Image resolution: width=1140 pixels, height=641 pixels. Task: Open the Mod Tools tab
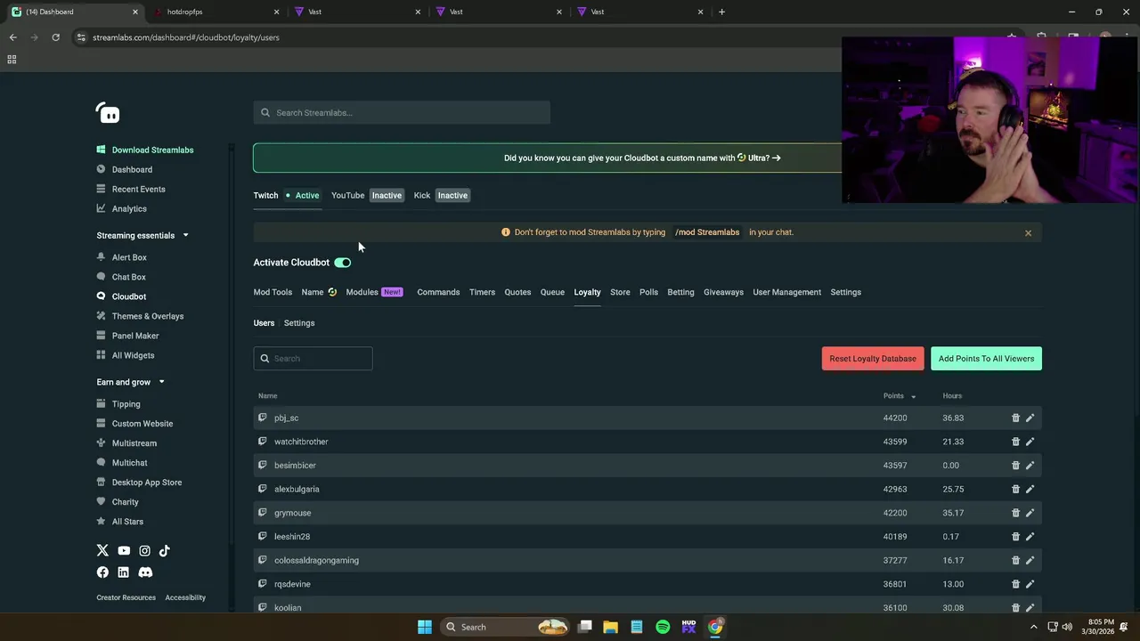click(273, 292)
